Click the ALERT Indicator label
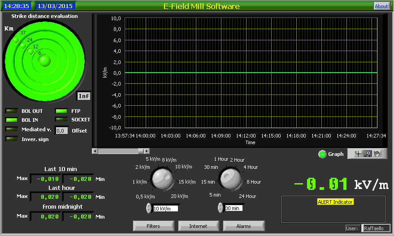The width and height of the screenshot is (394, 236). pos(335,202)
